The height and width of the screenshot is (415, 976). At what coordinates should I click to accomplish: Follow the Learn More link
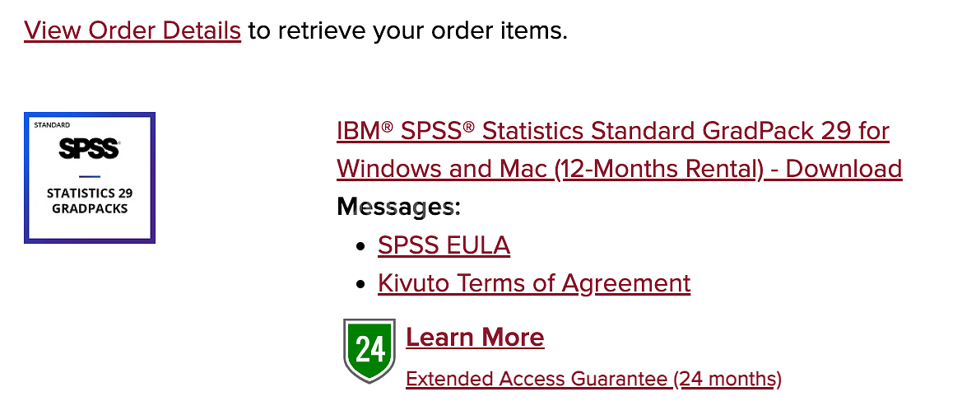point(475,337)
